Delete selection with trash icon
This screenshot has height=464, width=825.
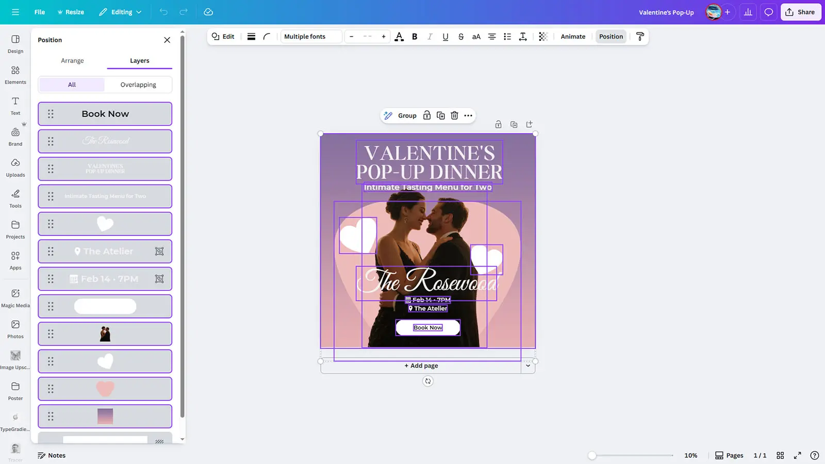click(x=454, y=115)
